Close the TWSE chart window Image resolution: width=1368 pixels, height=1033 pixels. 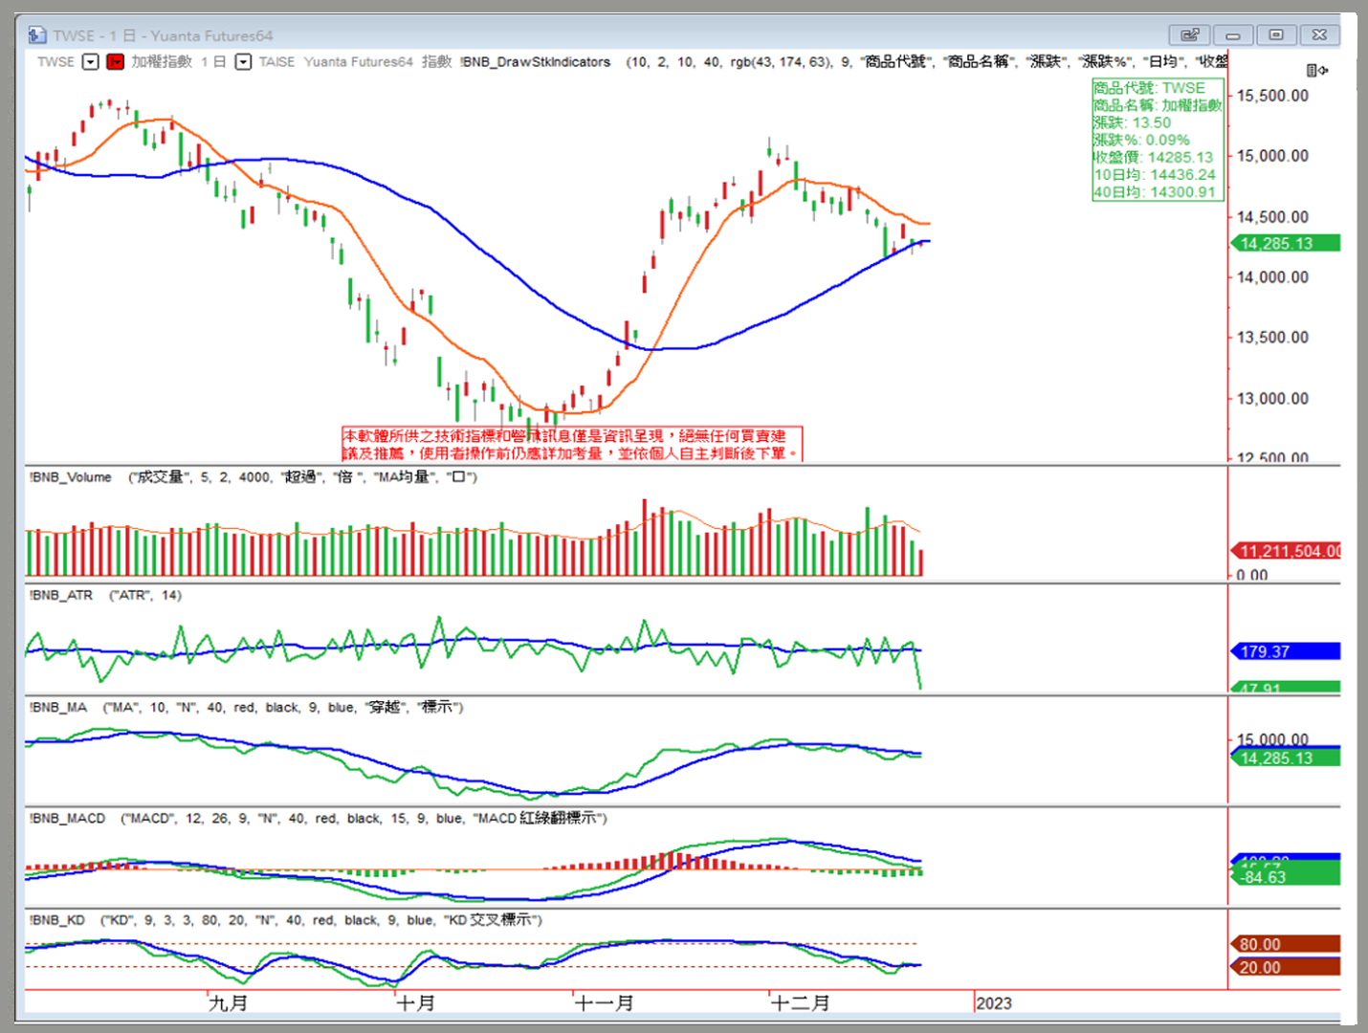[x=1319, y=34]
